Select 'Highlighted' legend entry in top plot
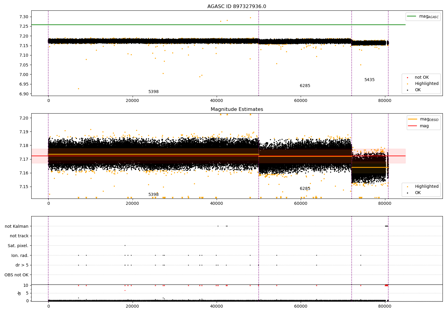447x313 pixels. coord(426,84)
